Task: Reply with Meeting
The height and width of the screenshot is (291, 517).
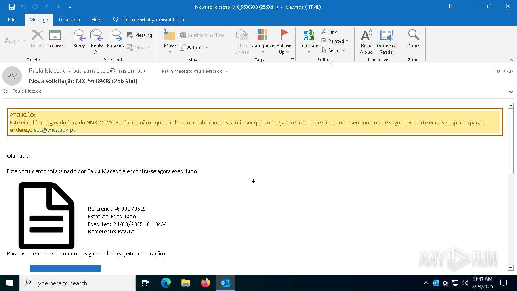Action: point(140,35)
